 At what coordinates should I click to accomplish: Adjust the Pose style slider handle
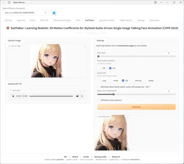pyautogui.click(x=98, y=56)
